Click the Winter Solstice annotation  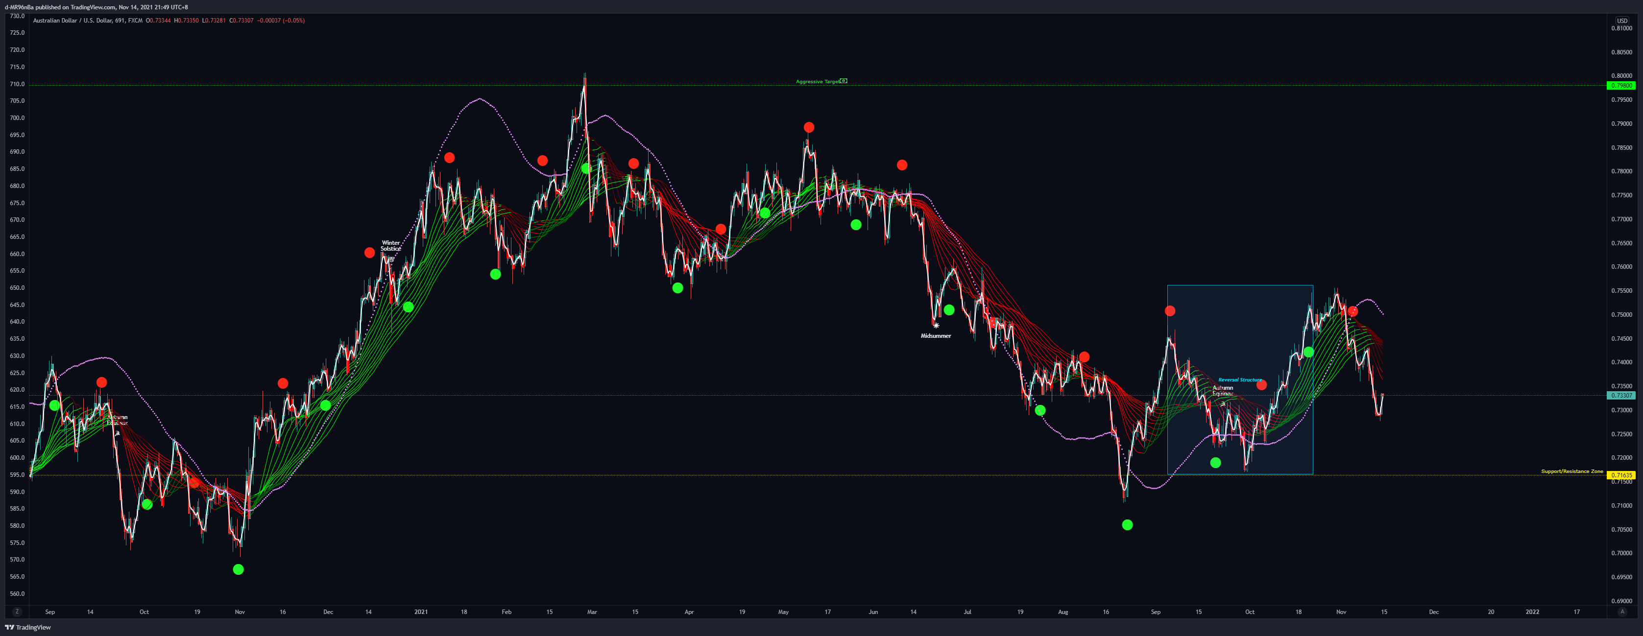coord(391,245)
